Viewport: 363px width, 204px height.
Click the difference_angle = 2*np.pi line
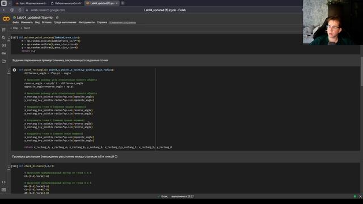pos(48,73)
